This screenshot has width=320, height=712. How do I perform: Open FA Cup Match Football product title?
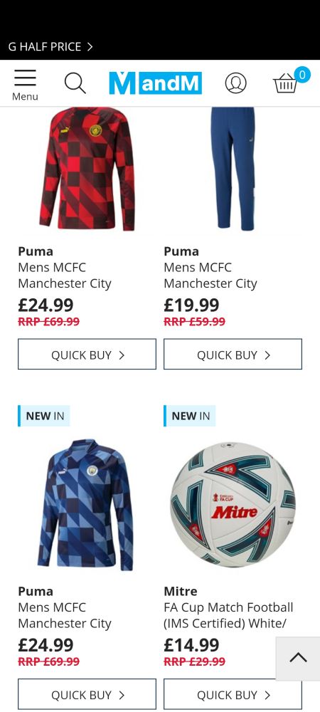(x=228, y=615)
